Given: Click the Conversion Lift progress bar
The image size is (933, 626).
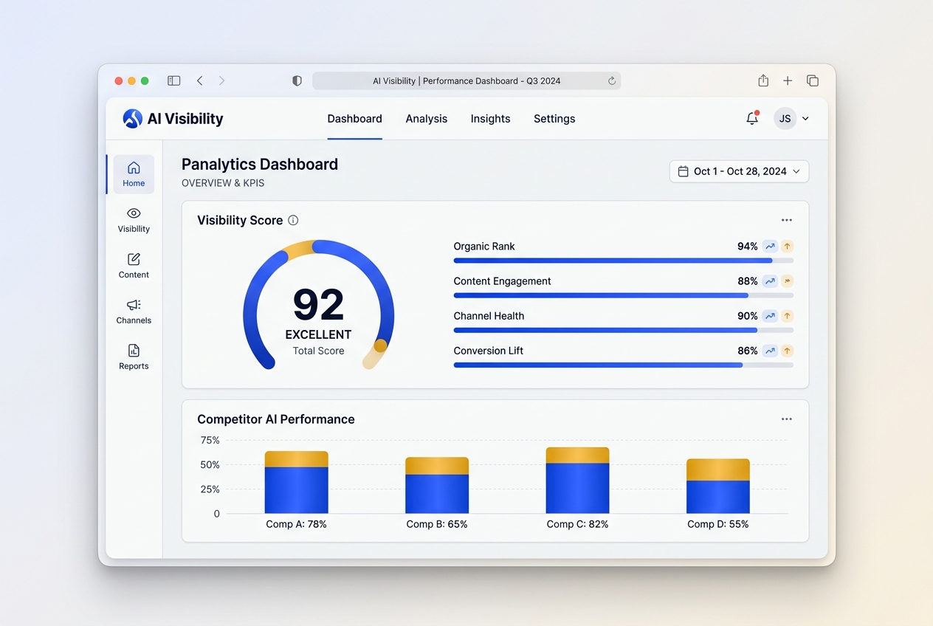Looking at the screenshot, I should (623, 365).
